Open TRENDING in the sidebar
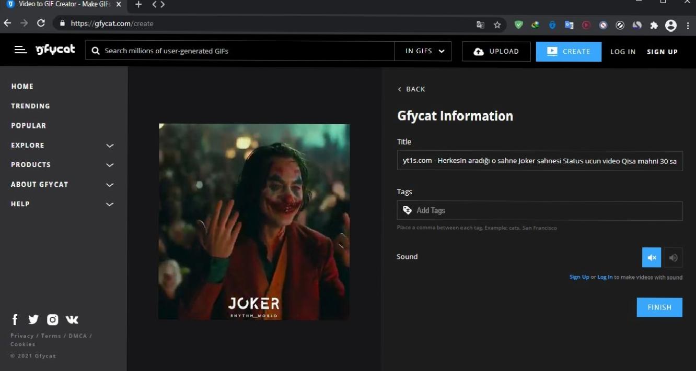 [x=31, y=106]
